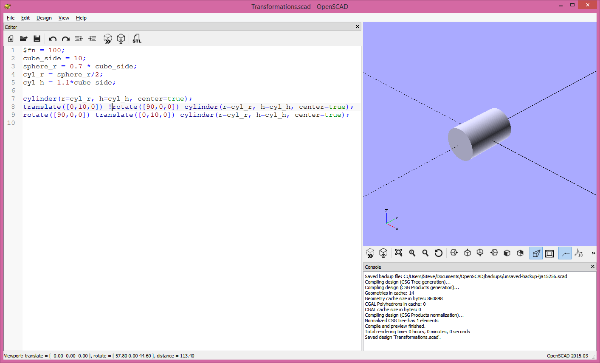600x363 pixels.
Task: Open the View menu
Action: [64, 18]
